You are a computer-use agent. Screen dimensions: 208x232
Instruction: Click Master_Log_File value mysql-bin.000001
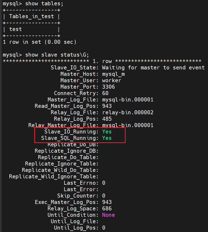pos(128,100)
